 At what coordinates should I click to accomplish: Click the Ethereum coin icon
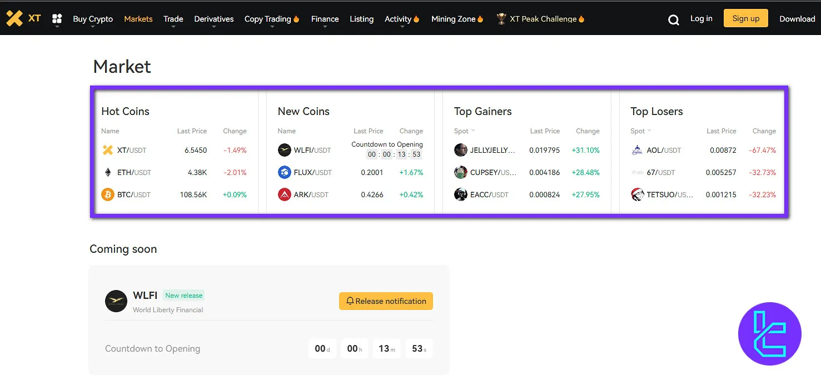[108, 172]
